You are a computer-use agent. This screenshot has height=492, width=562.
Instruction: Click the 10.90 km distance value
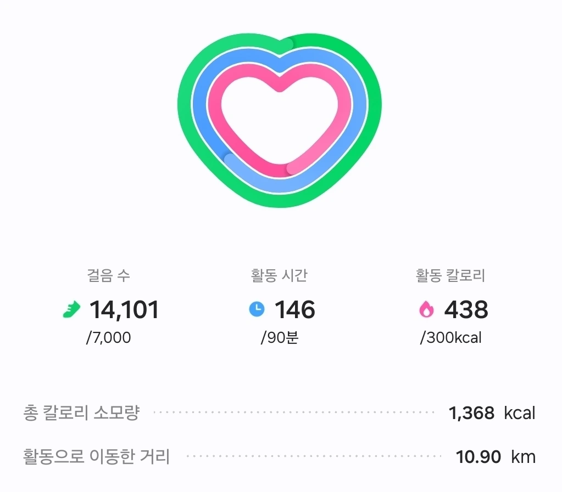coord(496,457)
